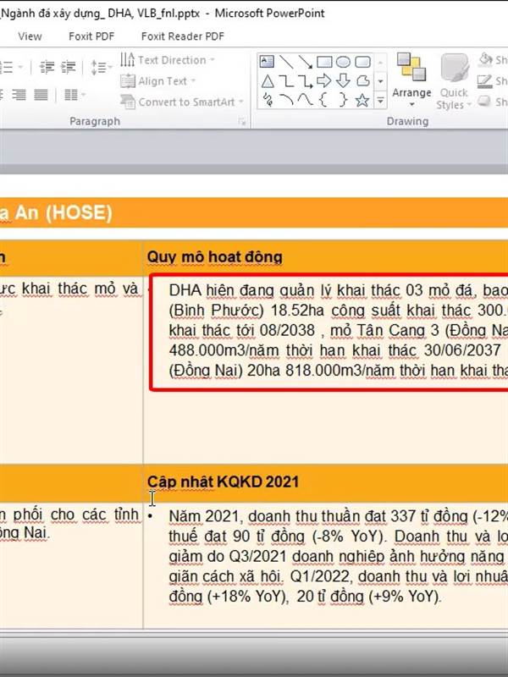This screenshot has height=677, width=508.
Task: Click the title bar text 'Microsoft PowerPoint'
Action: click(x=269, y=13)
